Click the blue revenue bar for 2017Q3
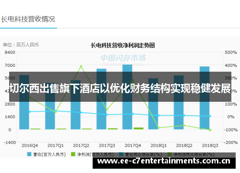The image size is (240, 173). coord(101,99)
